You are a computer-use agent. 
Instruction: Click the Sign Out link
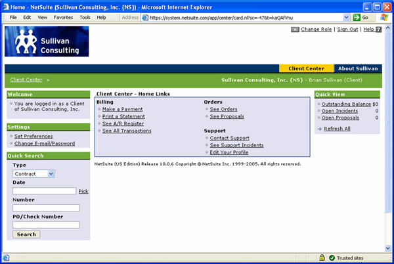[347, 30]
